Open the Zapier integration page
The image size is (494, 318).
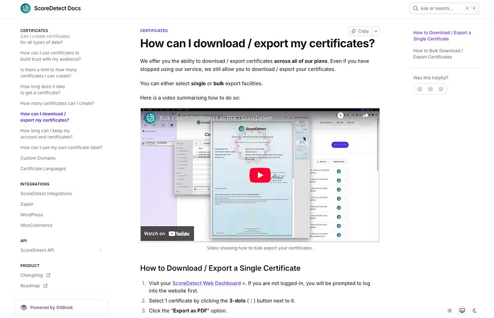(27, 204)
